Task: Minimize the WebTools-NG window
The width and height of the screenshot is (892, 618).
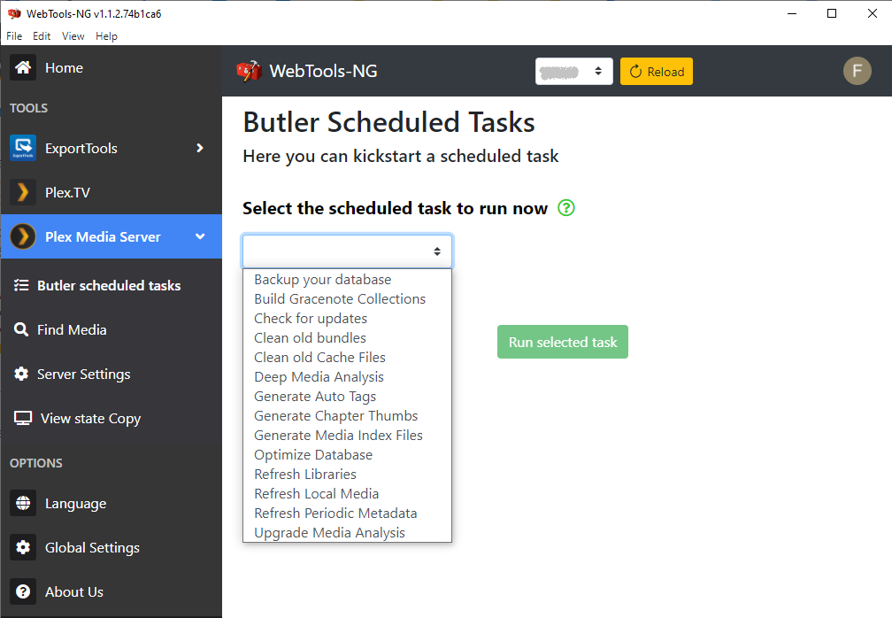Action: (x=791, y=13)
